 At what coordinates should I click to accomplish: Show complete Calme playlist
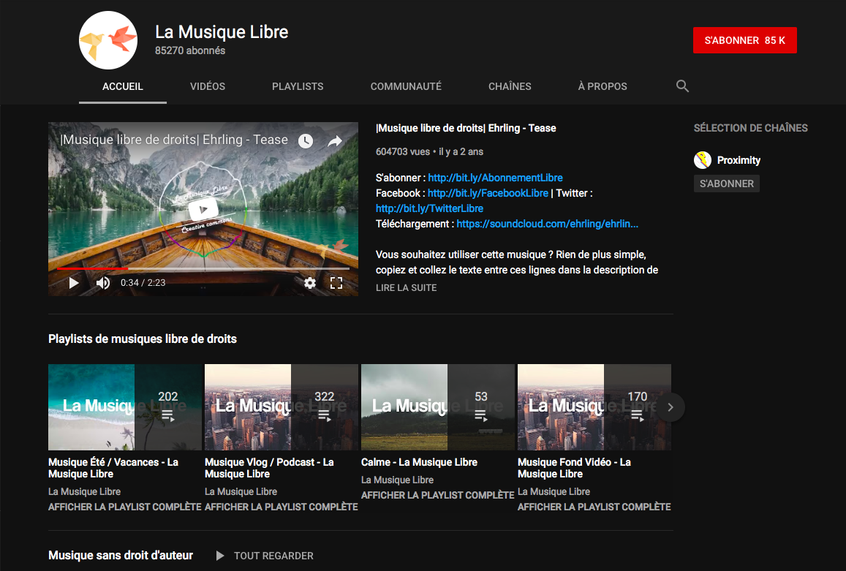437,495
